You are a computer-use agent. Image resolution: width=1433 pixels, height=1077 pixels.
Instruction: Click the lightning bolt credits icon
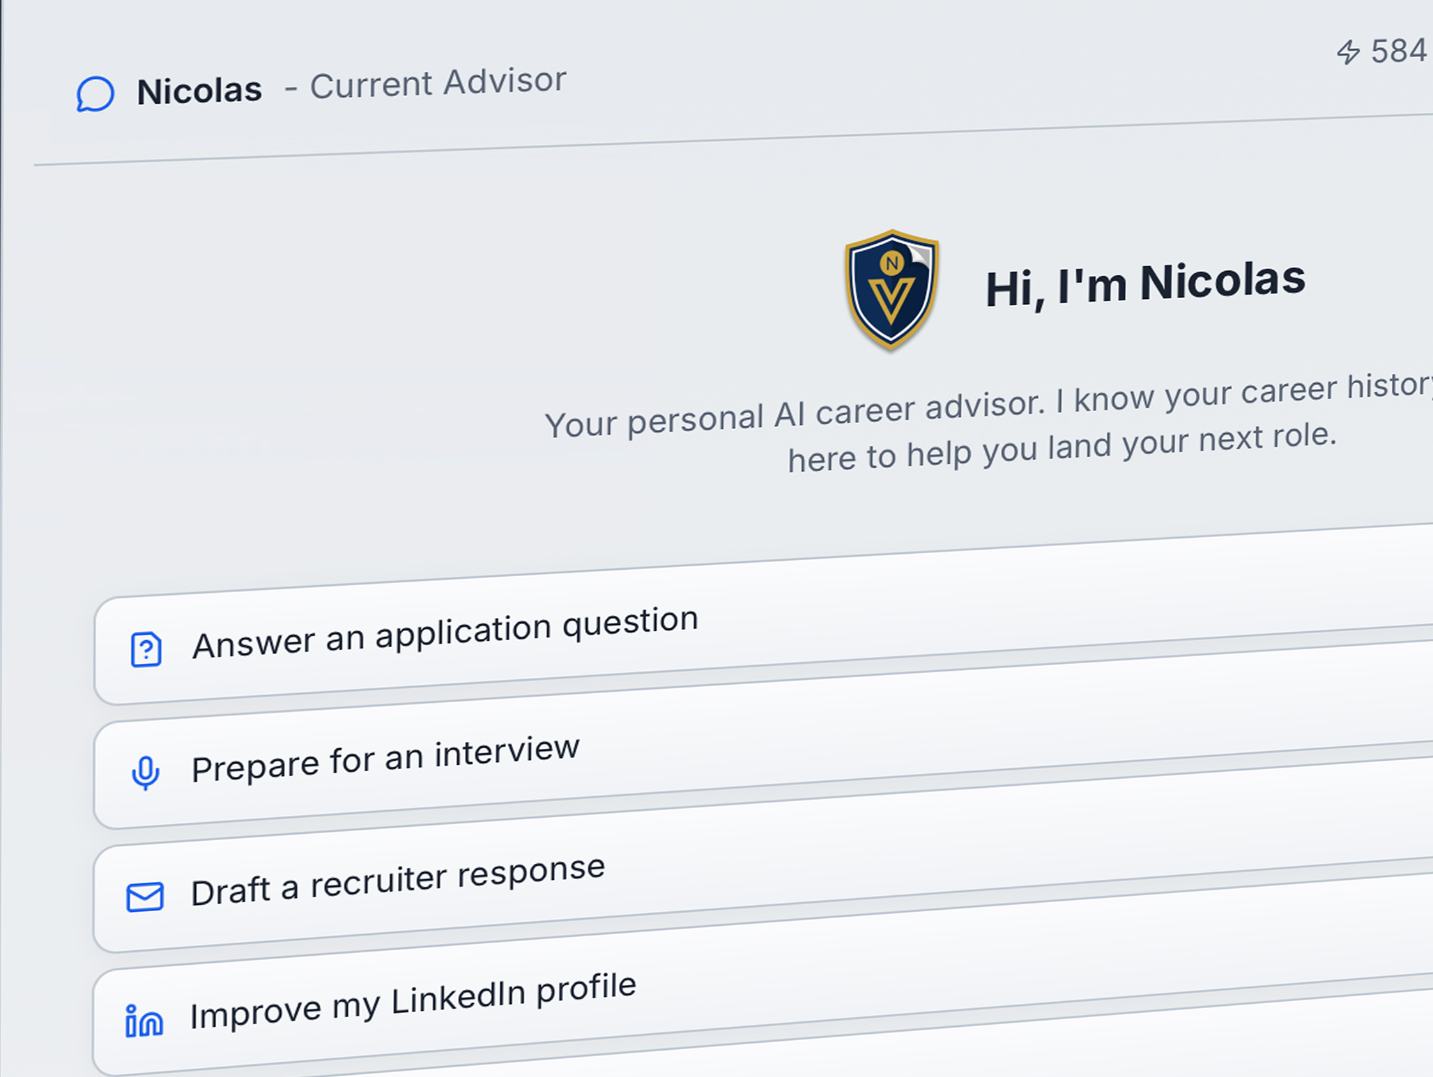[1348, 52]
